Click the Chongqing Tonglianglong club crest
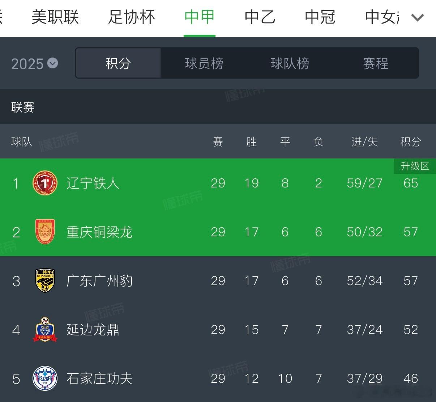The height and width of the screenshot is (402, 436). tap(45, 232)
